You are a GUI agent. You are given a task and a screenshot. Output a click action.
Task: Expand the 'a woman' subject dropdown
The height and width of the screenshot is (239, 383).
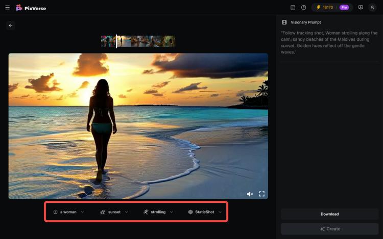68,212
